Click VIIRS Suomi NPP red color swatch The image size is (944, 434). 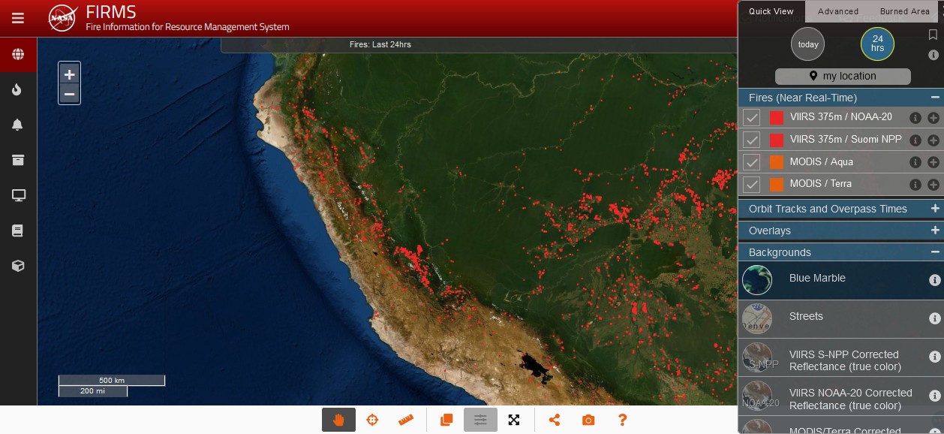click(x=776, y=140)
